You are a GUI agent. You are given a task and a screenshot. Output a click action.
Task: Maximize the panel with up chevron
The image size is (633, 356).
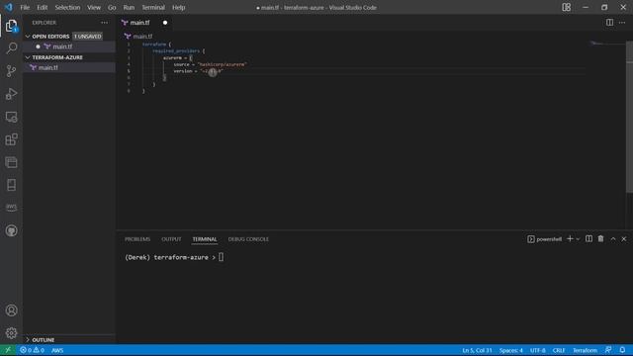point(613,239)
